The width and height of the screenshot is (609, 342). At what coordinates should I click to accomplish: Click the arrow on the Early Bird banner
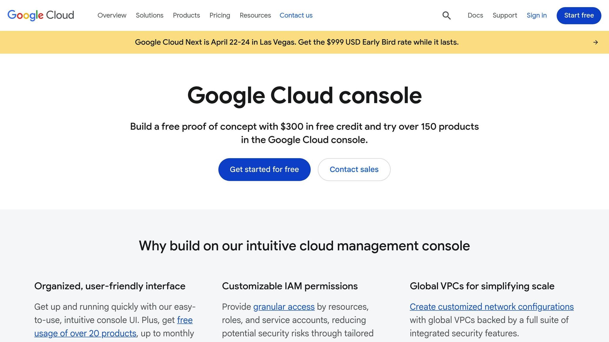tap(595, 42)
